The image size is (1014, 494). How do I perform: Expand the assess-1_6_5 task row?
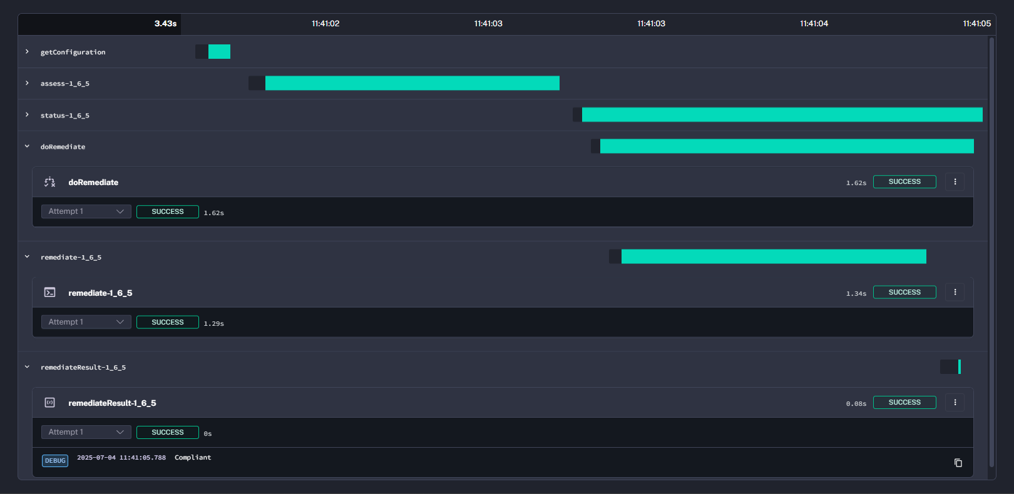27,83
